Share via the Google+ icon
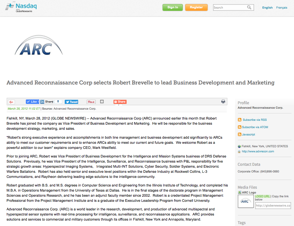 click(11, 102)
